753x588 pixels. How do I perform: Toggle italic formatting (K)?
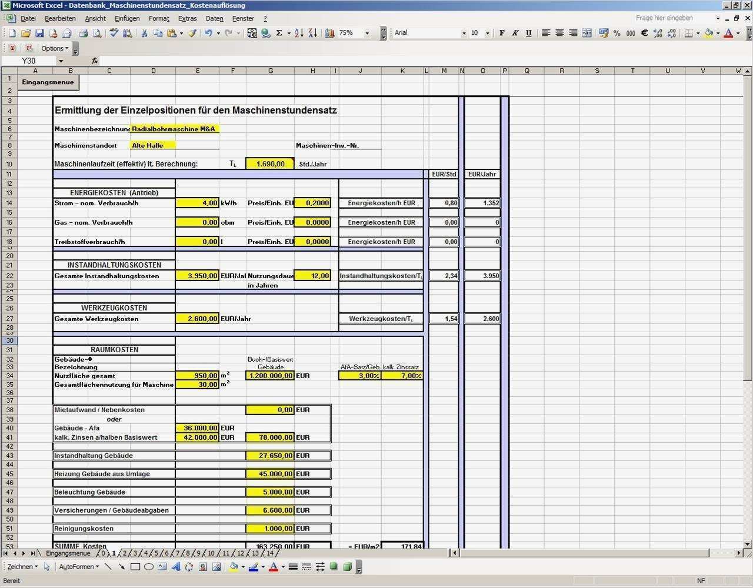coord(515,34)
